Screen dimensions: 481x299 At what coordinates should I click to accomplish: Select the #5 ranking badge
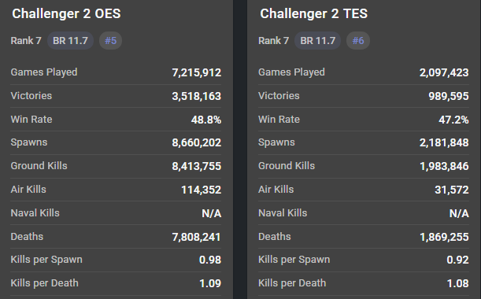tap(110, 40)
